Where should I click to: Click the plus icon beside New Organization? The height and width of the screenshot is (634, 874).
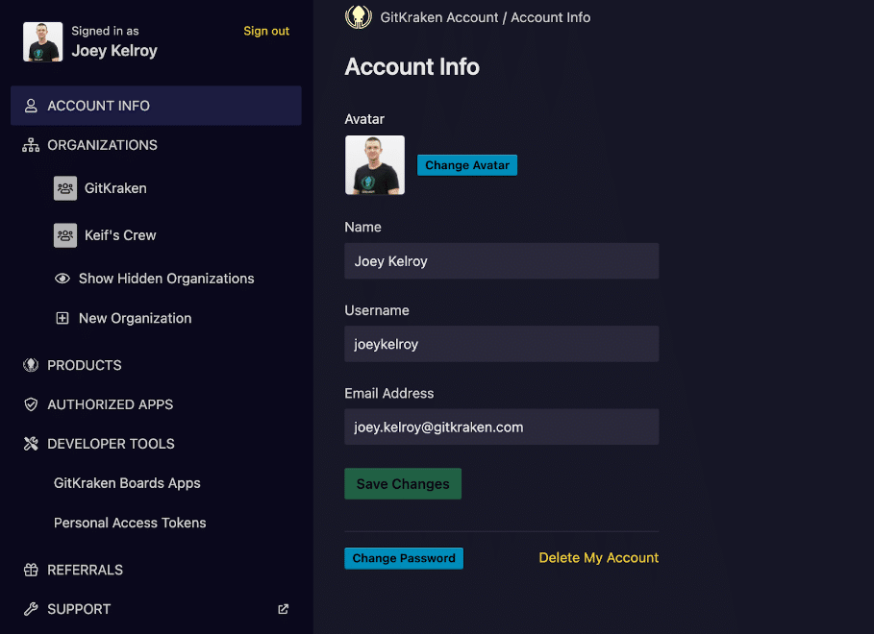pyautogui.click(x=62, y=318)
